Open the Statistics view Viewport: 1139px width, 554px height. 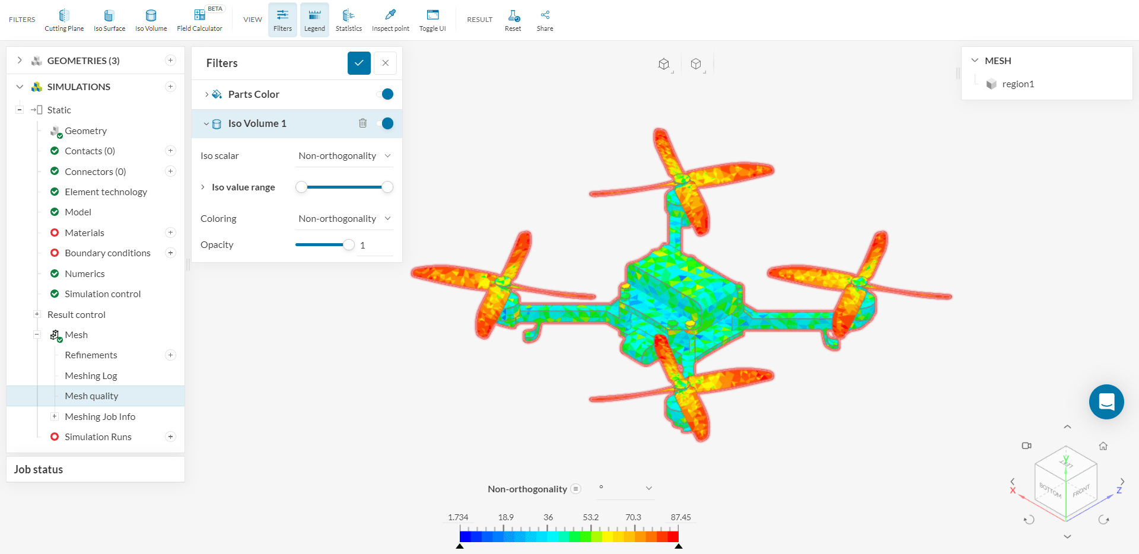click(x=348, y=20)
